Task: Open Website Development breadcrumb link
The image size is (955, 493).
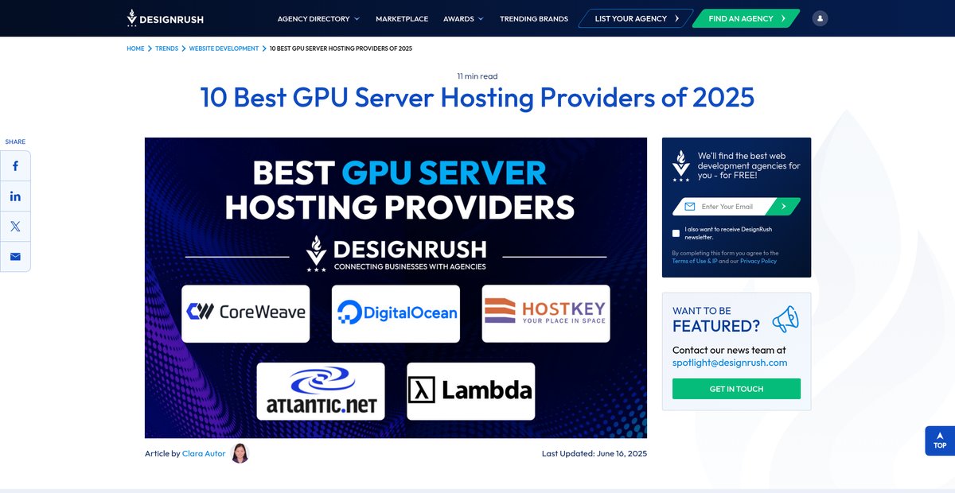Action: [x=224, y=49]
